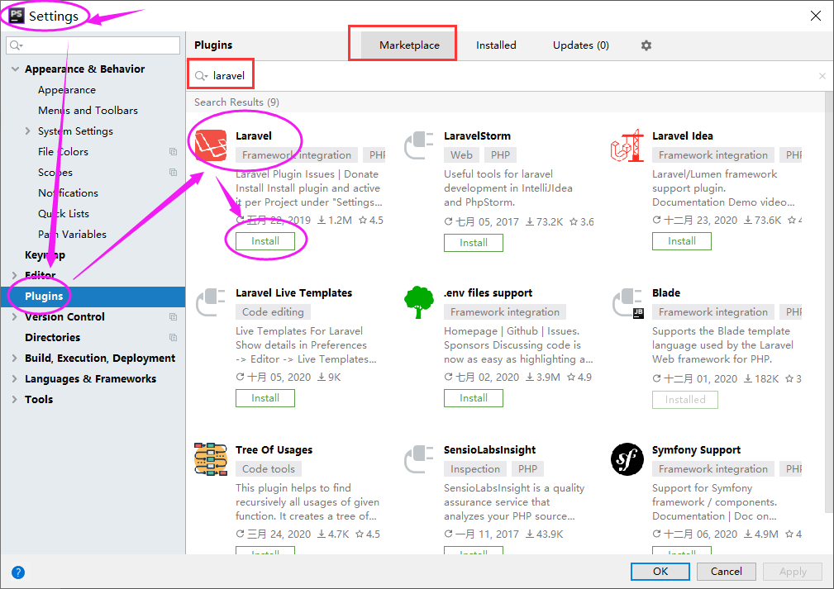The height and width of the screenshot is (589, 834).
Task: Open the Directories settings page
Action: click(52, 338)
